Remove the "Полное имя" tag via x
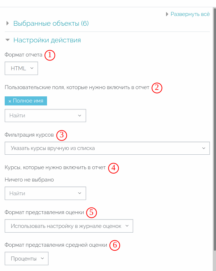Viewport: 216px width, 271px height. click(10, 101)
